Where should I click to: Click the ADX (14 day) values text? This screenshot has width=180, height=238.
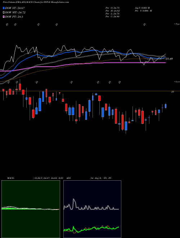[100, 178]
